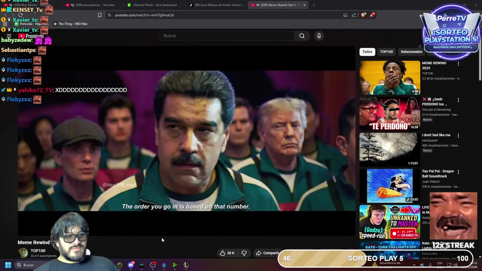Open Unranked to Master live thumbnail
Image resolution: width=482 pixels, height=271 pixels.
(x=389, y=222)
